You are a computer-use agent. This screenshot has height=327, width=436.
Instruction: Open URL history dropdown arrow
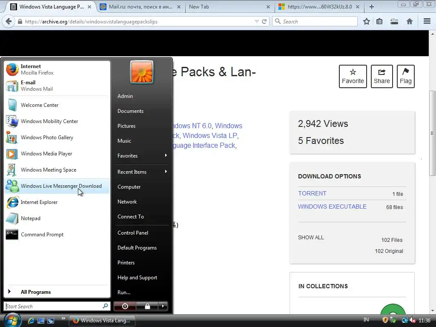[x=257, y=21]
